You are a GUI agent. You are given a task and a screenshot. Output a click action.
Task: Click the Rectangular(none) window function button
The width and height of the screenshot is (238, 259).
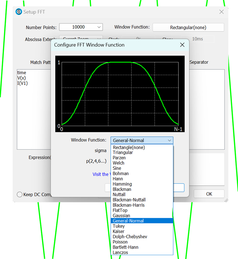click(x=188, y=27)
